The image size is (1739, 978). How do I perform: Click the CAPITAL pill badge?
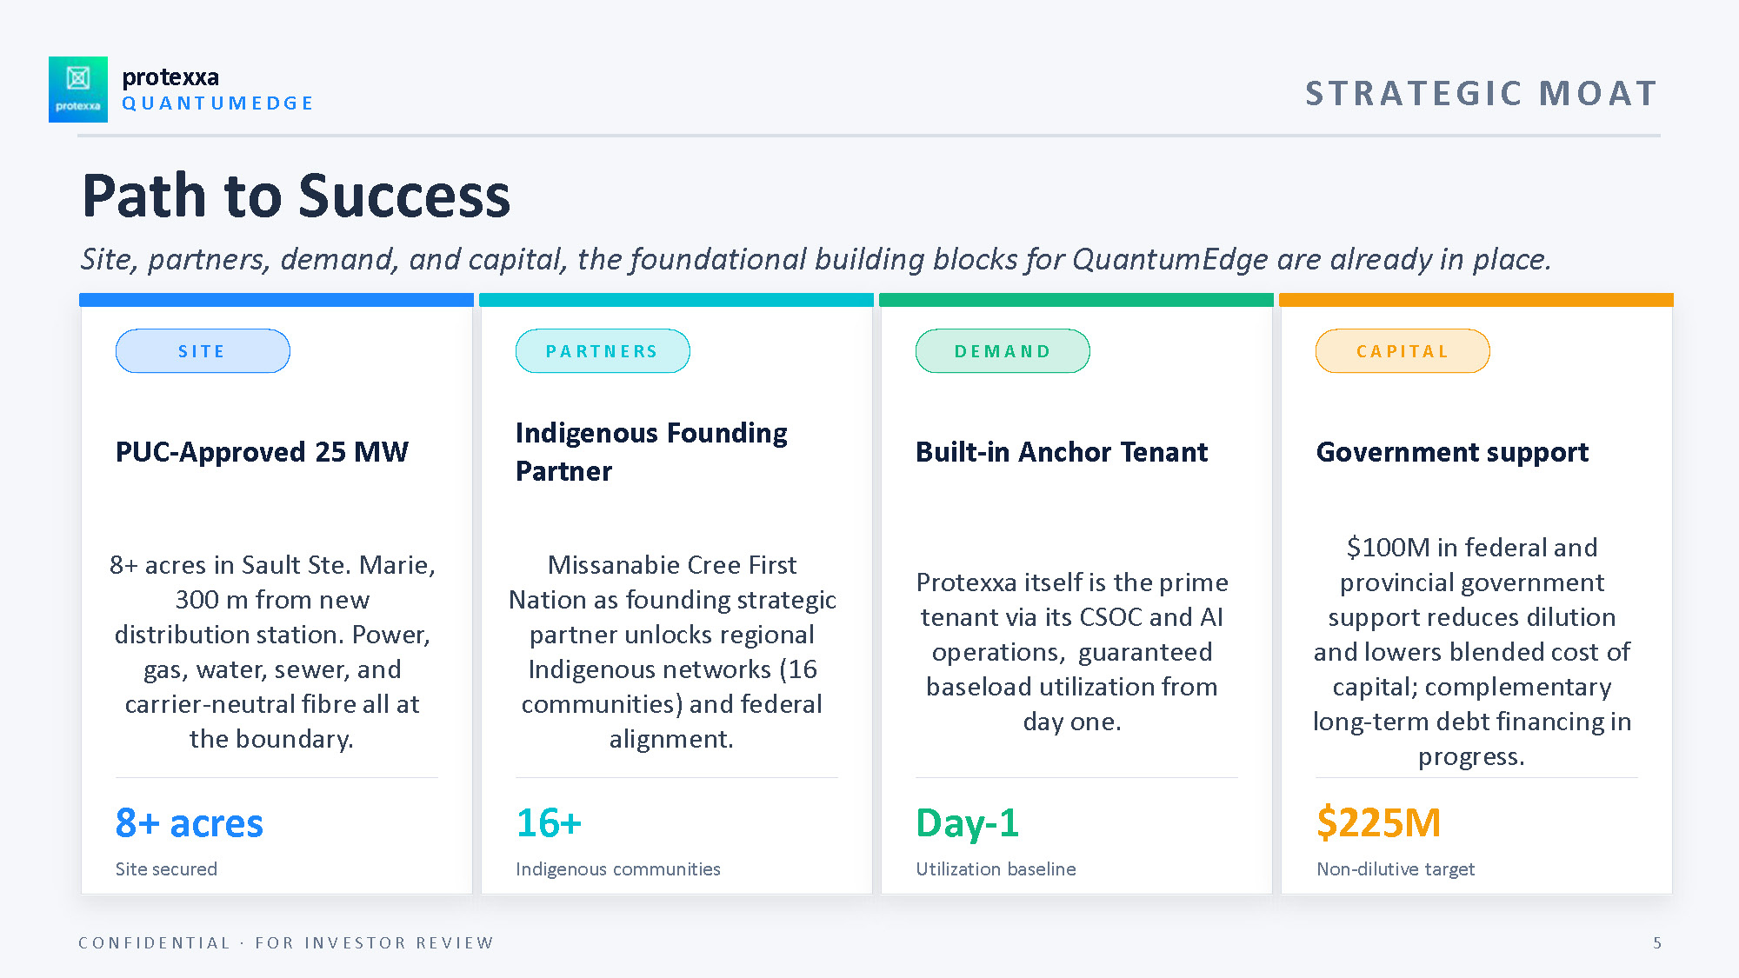(1403, 351)
